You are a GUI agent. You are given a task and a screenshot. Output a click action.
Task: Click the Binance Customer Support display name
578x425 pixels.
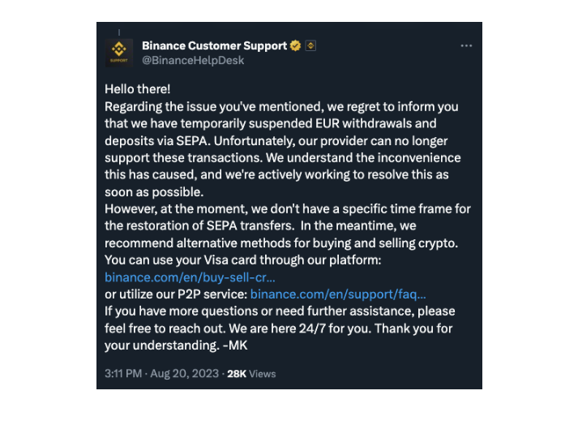click(214, 46)
